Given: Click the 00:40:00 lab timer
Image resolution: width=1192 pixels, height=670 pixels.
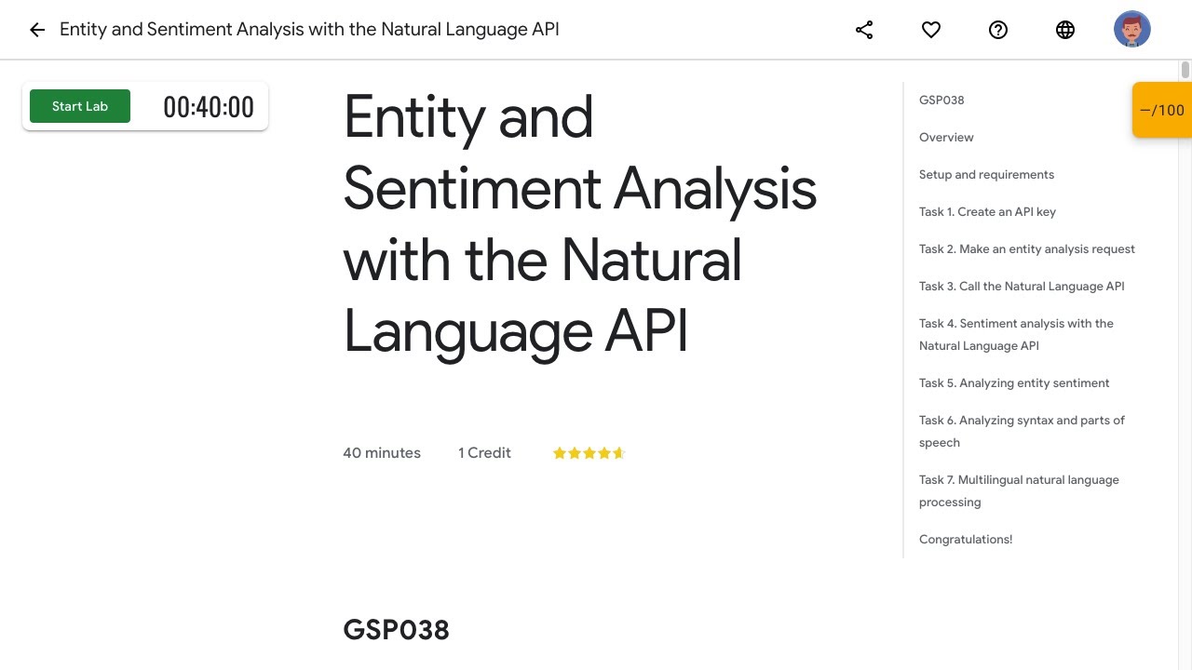Looking at the screenshot, I should (x=209, y=107).
